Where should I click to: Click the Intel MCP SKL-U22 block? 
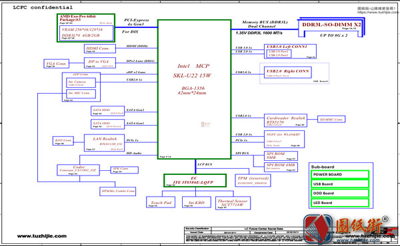(195, 89)
